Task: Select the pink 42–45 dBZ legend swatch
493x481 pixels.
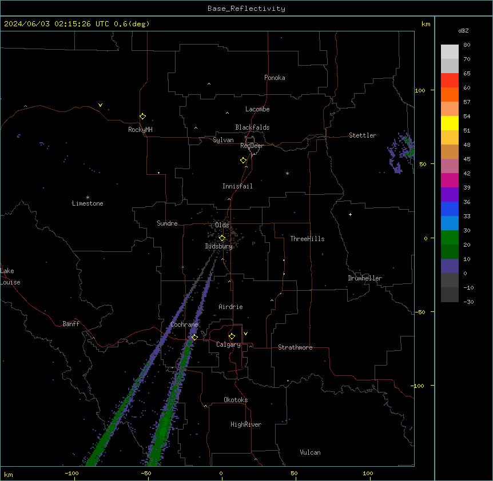Action: (x=450, y=166)
